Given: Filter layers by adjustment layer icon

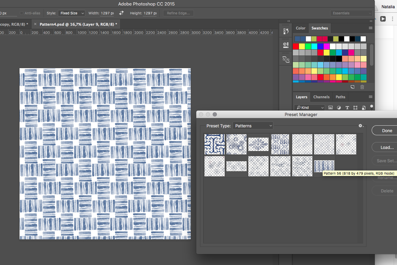Looking at the screenshot, I should [339, 108].
